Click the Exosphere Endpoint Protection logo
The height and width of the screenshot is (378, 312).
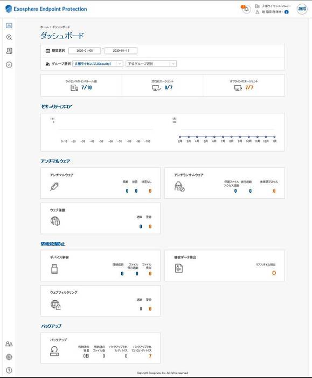click(x=46, y=9)
